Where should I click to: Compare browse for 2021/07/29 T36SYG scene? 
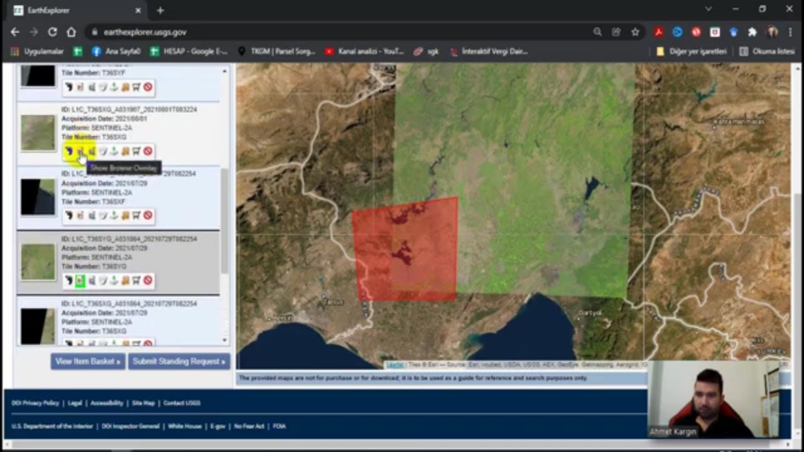(92, 281)
